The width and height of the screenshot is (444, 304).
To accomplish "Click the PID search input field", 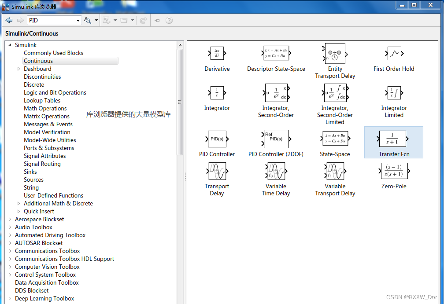I will (52, 20).
